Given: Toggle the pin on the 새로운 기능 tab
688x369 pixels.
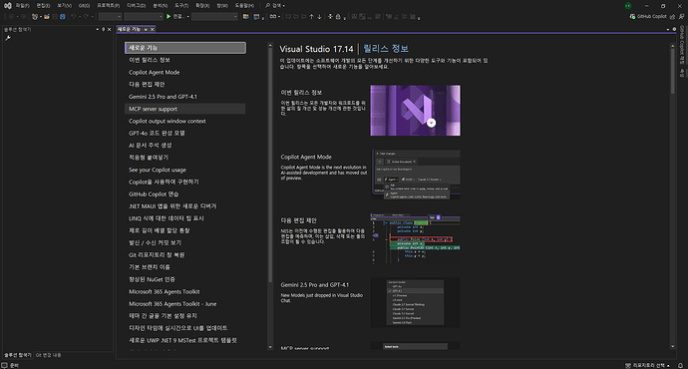Looking at the screenshot, I should [146, 29].
